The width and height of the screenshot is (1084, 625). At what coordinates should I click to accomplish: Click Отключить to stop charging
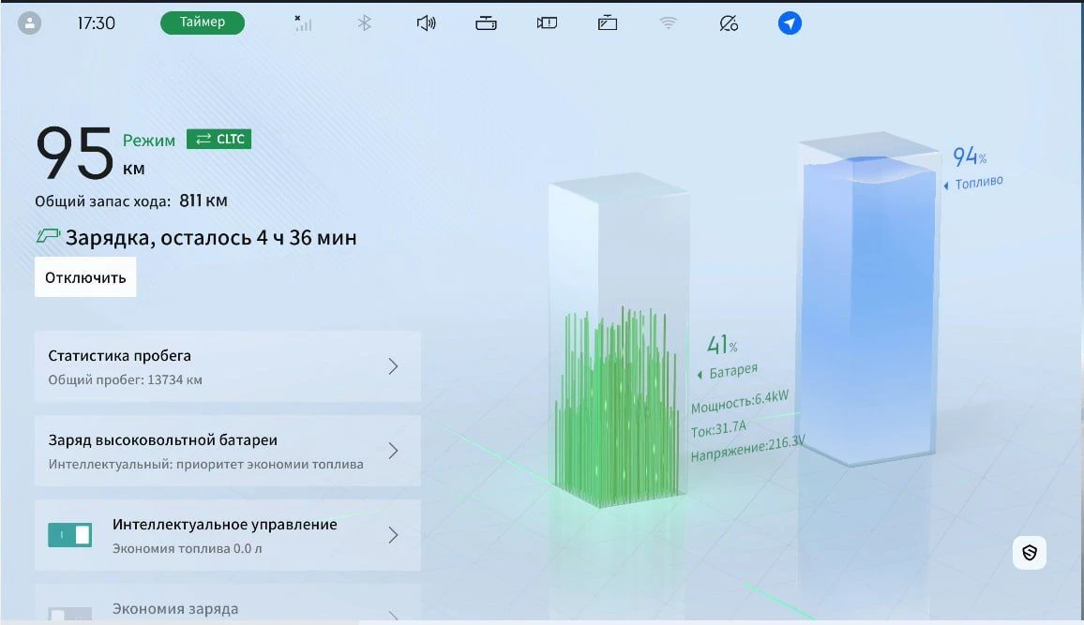[x=85, y=277]
